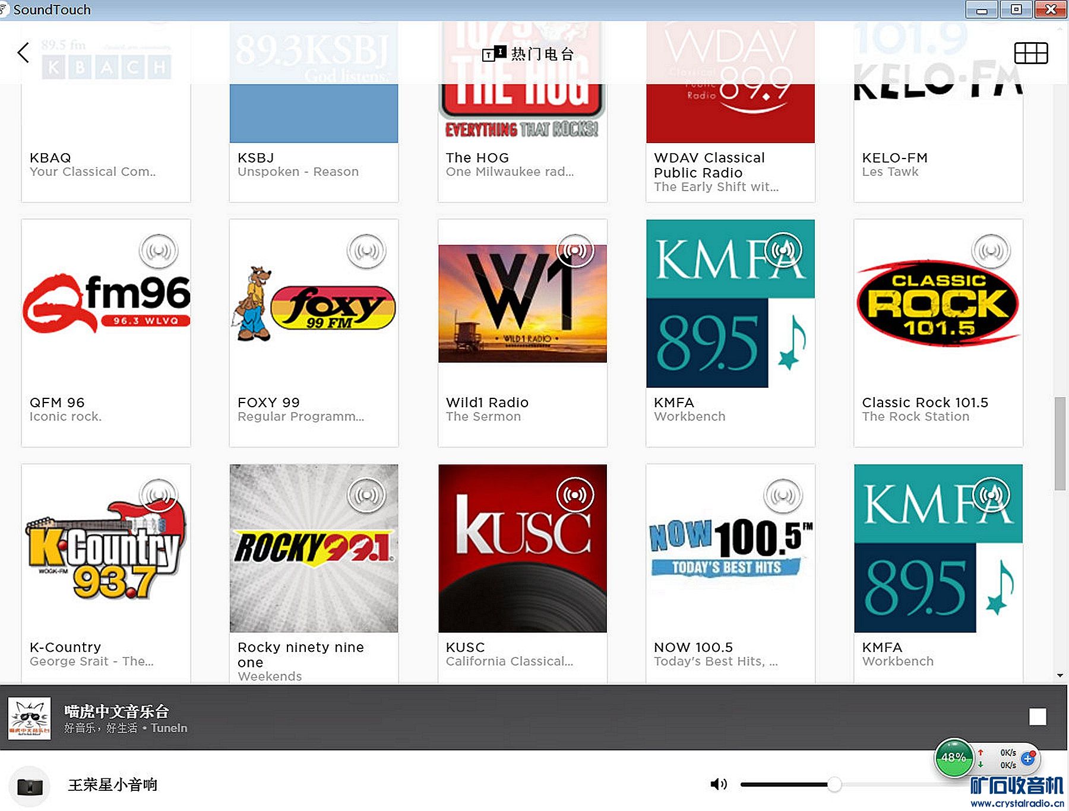
Task: Select WDAV Classical Public Radio title
Action: (x=709, y=165)
